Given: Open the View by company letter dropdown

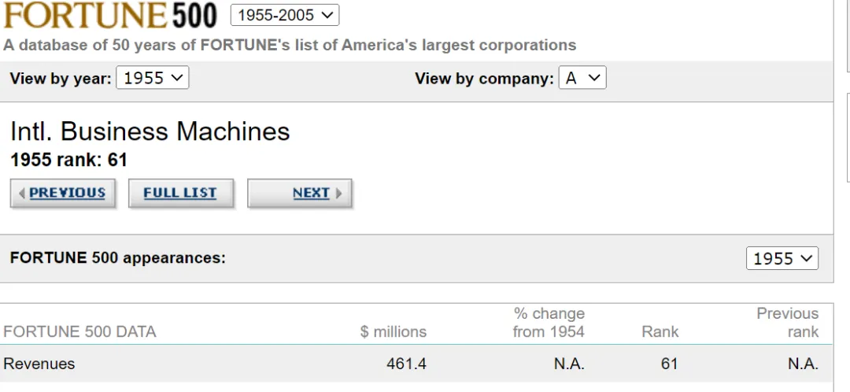Looking at the screenshot, I should point(582,78).
